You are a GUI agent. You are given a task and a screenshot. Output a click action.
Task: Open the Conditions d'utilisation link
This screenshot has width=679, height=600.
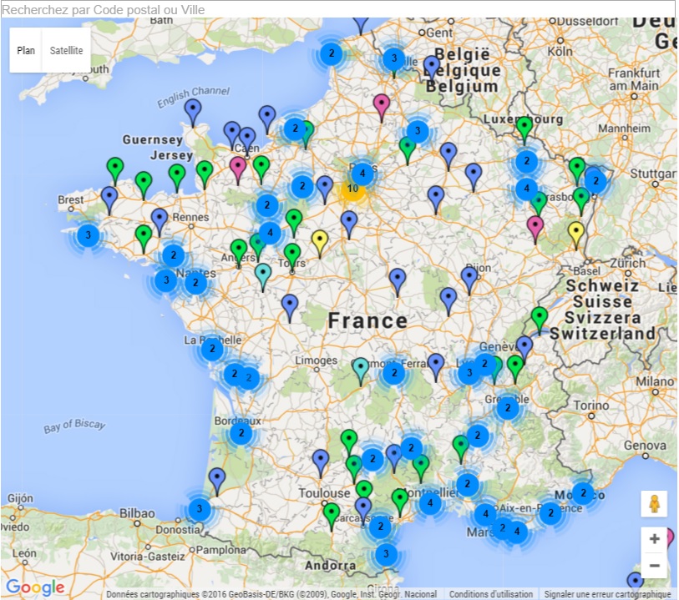(x=490, y=594)
